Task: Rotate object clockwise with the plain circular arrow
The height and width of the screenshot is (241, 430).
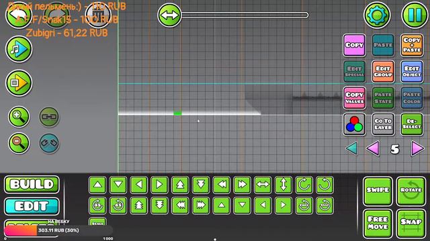Action: point(304,185)
